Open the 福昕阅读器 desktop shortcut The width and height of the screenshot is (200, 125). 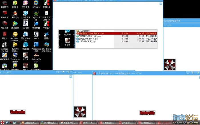(x=5, y=57)
